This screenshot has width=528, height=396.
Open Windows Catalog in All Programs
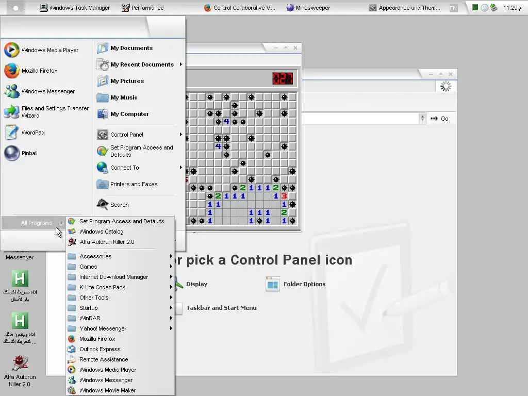[x=95, y=232]
